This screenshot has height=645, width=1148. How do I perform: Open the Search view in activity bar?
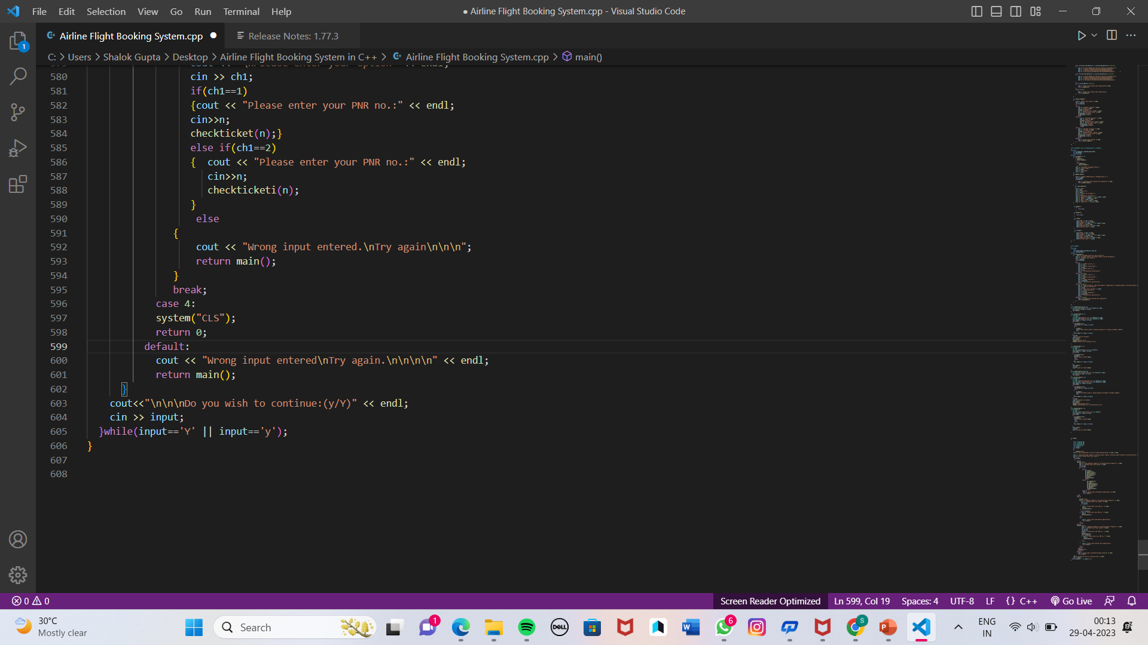pos(18,76)
